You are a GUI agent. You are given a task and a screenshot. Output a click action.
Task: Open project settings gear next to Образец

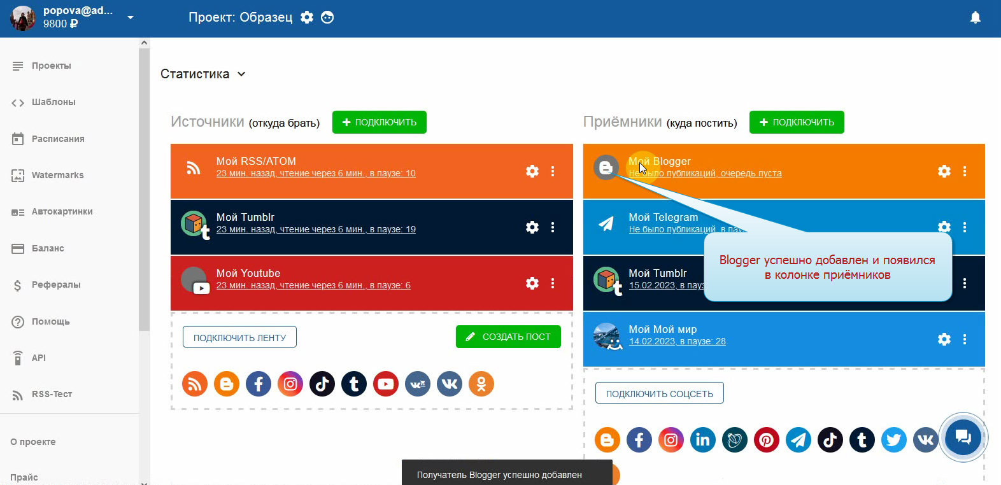307,17
